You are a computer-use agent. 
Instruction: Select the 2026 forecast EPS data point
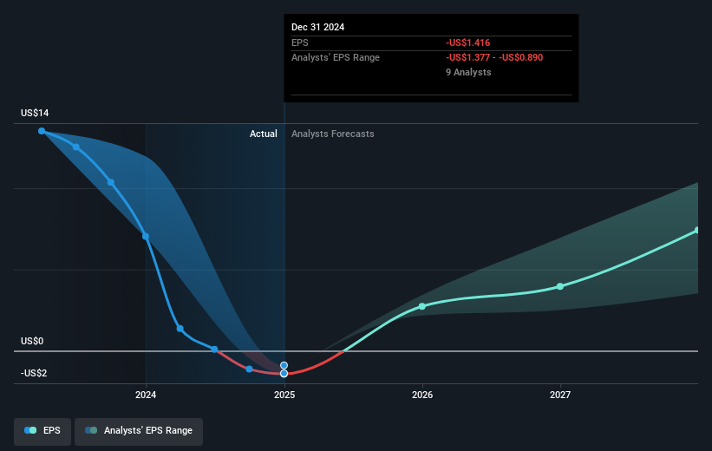point(421,306)
